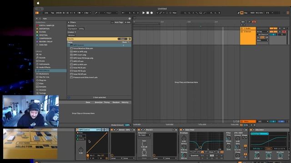The image size is (291, 163).
Task: Click the Link button
Action: coord(46,13)
